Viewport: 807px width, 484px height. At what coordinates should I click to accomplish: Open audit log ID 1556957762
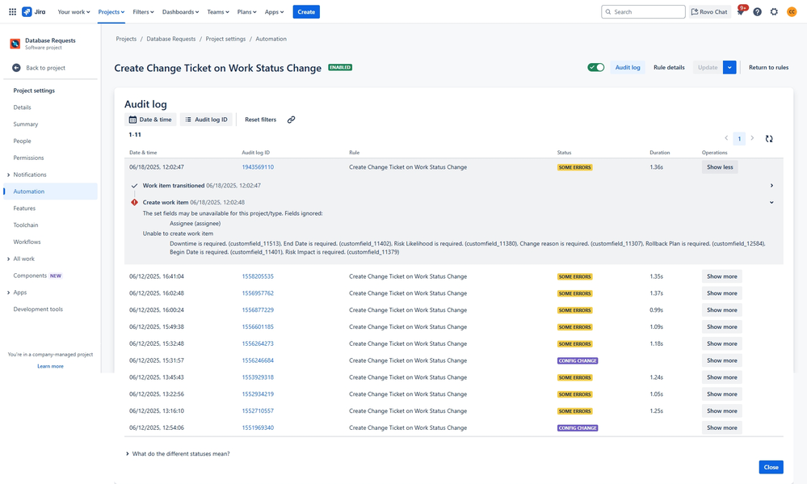tap(258, 293)
